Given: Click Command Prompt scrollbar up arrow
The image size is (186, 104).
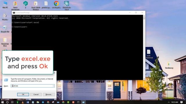Looking at the screenshot, I should [x=144, y=16].
